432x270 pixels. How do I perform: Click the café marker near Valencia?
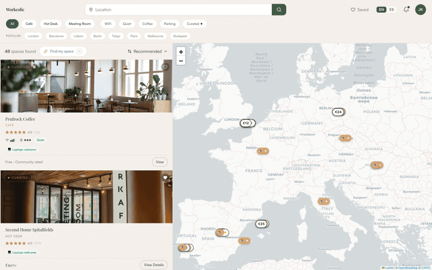244,241
